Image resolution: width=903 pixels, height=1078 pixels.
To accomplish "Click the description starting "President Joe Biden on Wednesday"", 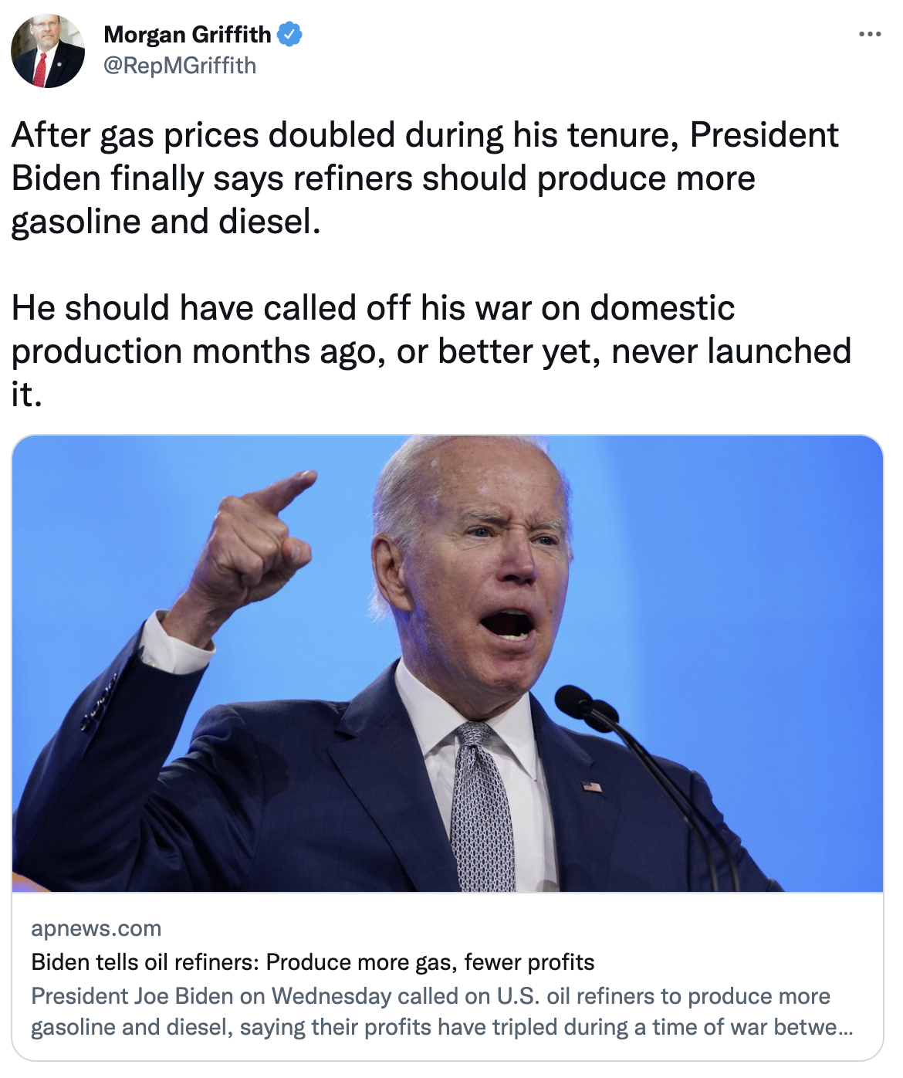I will (x=430, y=996).
